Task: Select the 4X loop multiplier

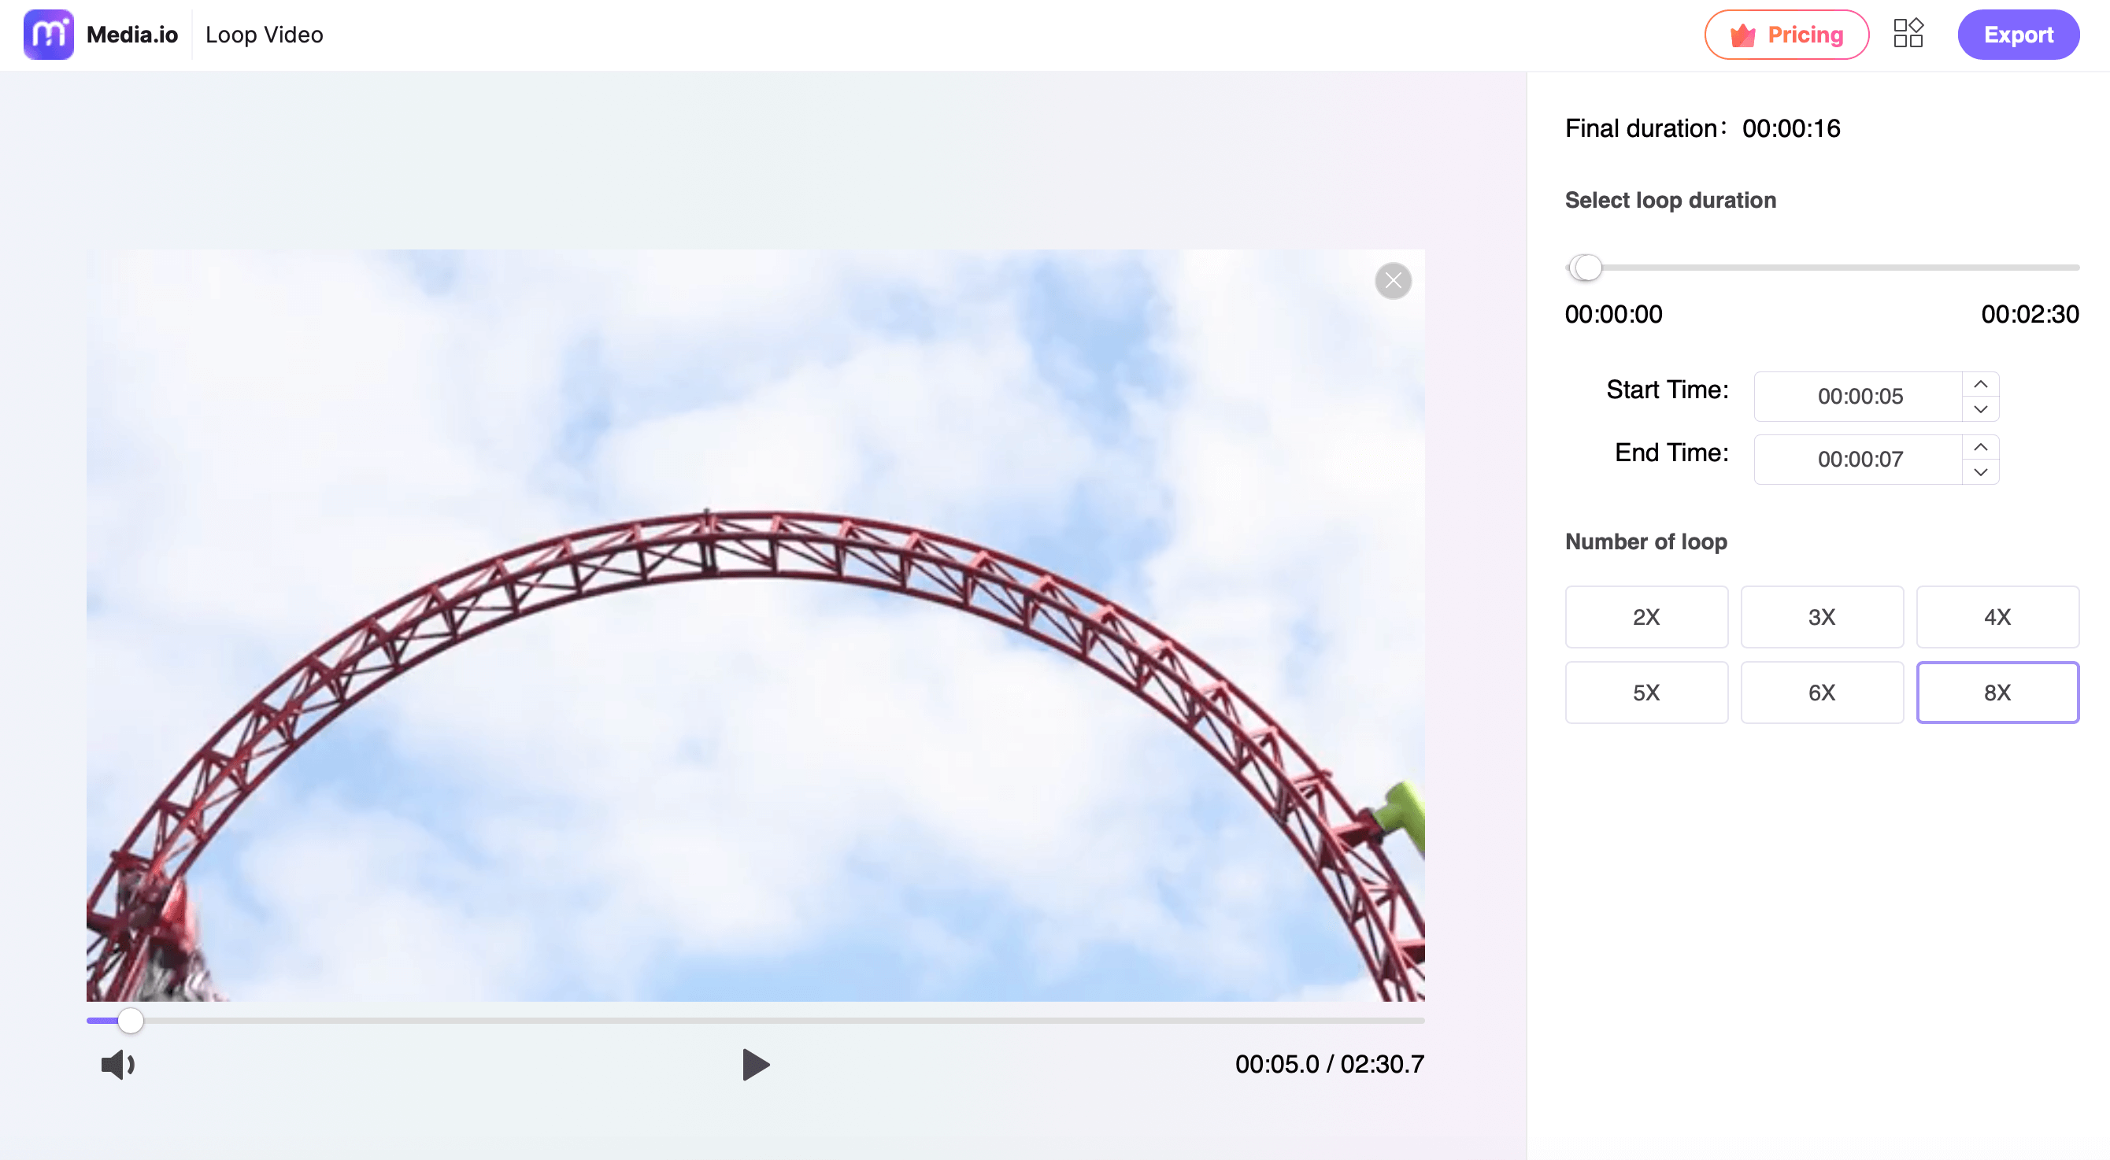Action: click(x=1997, y=615)
